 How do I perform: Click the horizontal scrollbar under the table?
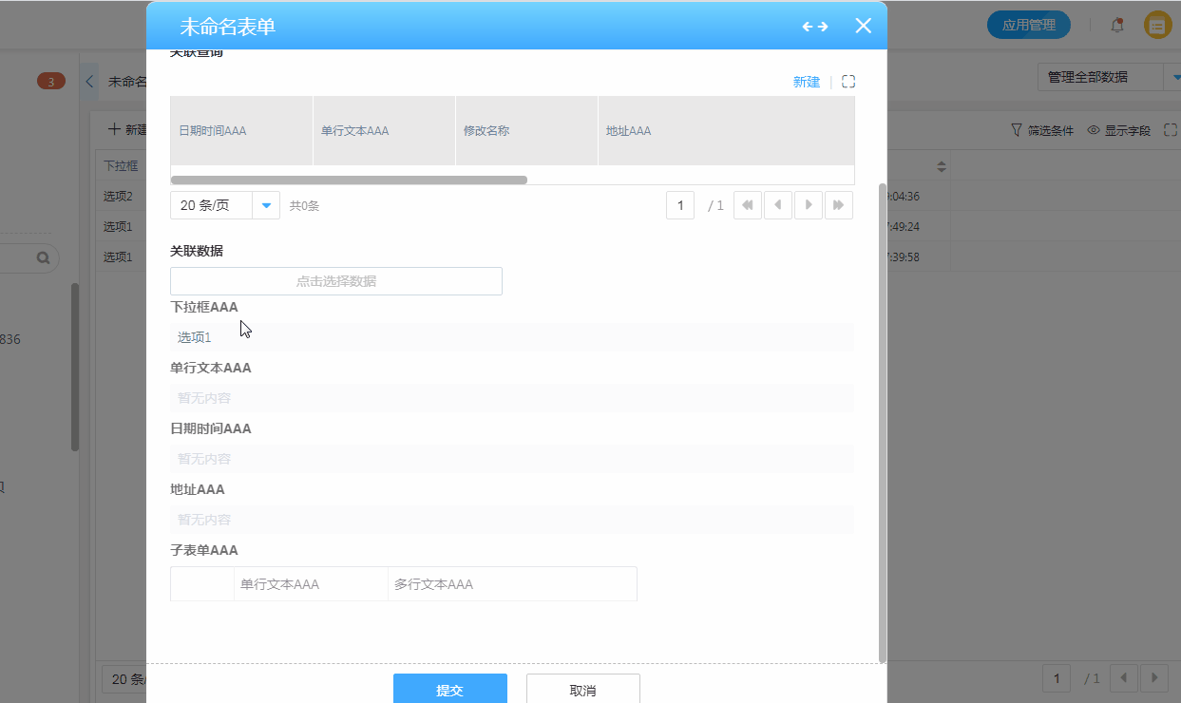click(x=349, y=180)
